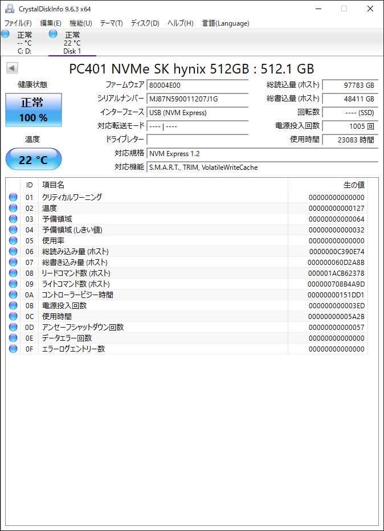Click blue status circle above C: D:
This screenshot has height=531, width=384.
click(6, 34)
